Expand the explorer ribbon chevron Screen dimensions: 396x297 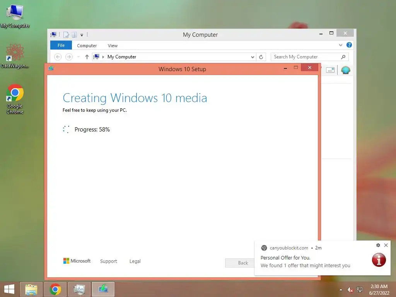(x=340, y=45)
